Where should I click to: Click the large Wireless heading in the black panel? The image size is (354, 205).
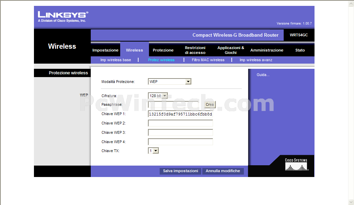(x=62, y=46)
